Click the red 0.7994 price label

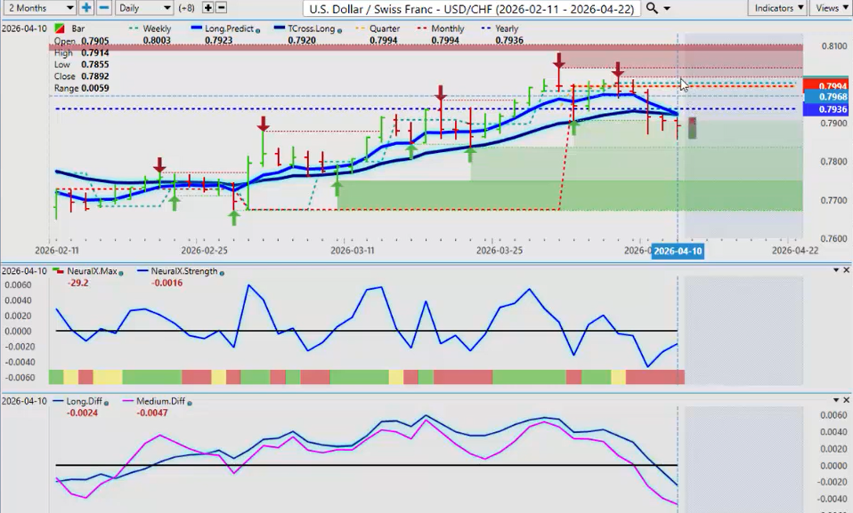[x=826, y=85]
